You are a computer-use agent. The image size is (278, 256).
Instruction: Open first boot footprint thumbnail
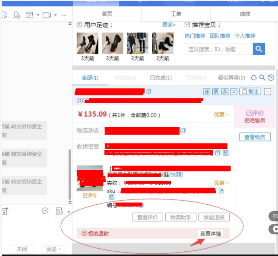pyautogui.click(x=87, y=43)
